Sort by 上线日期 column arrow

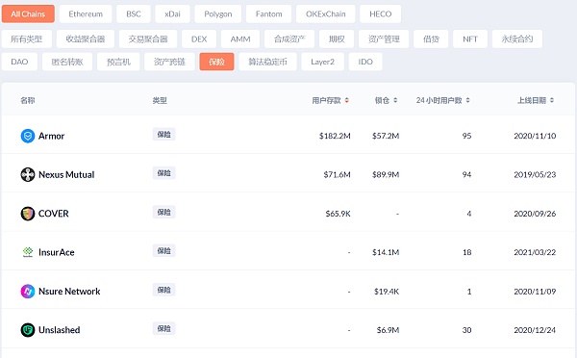[552, 100]
